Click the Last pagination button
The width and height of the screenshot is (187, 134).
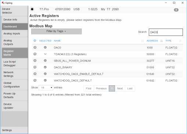point(130,89)
